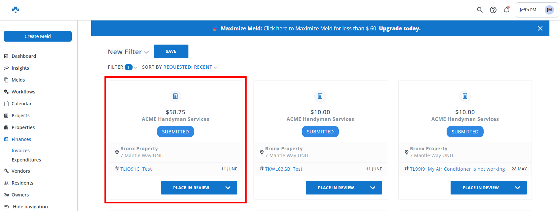Dismiss the Maximize Meld banner
This screenshot has height=211, width=560.
coord(540,28)
